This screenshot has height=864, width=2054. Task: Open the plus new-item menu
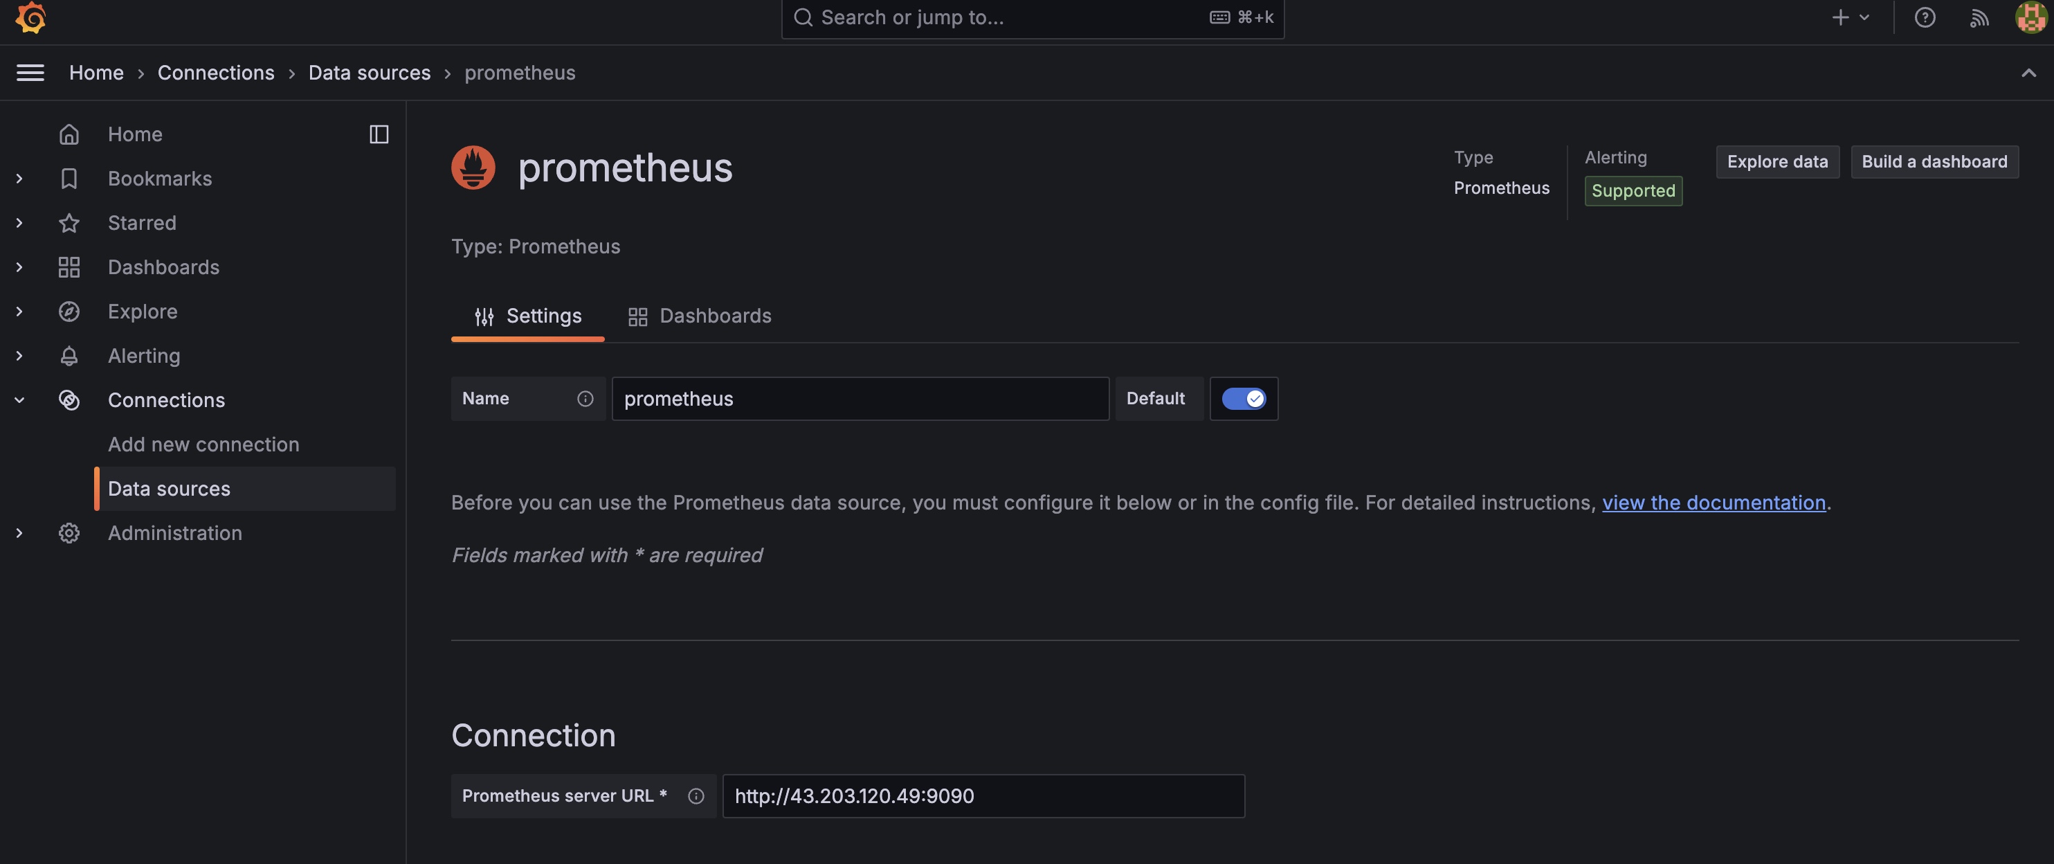(1840, 17)
